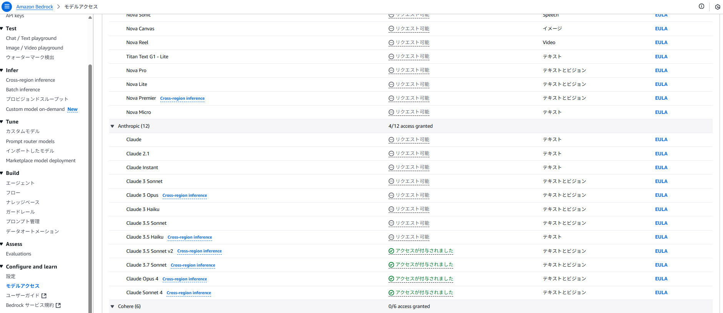Select the Custom model on-demand sidebar item
This screenshot has width=723, height=313.
click(x=35, y=109)
